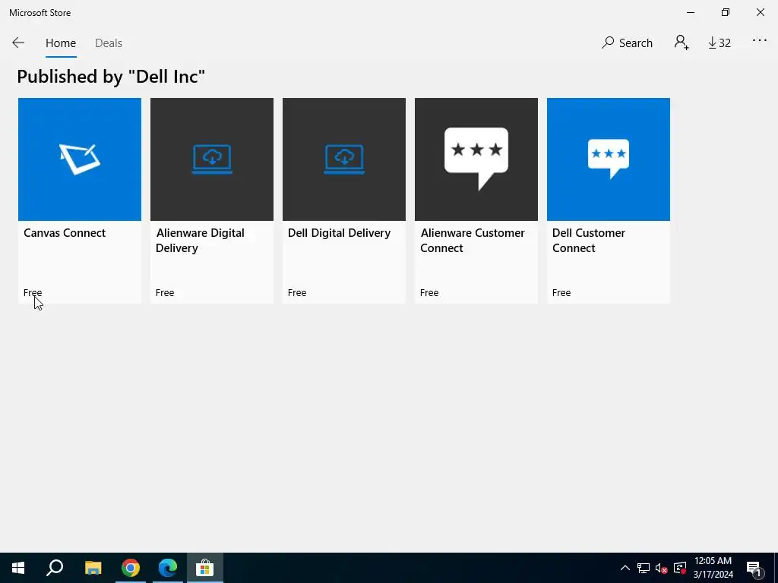778x583 pixels.
Task: Click the Alienware Digital Delivery title
Action: pyautogui.click(x=200, y=241)
